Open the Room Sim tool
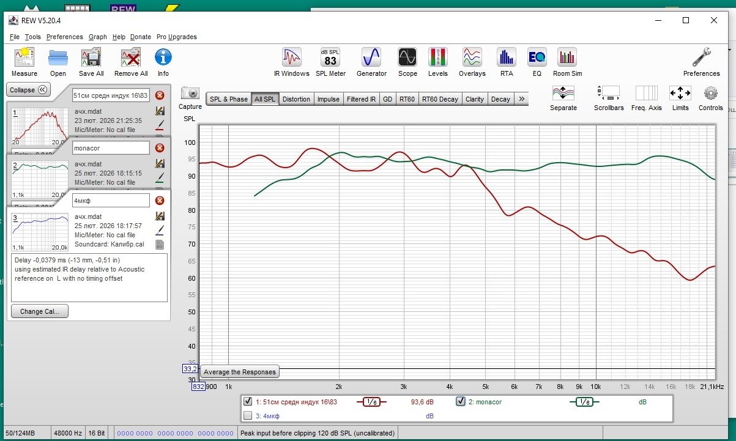This screenshot has height=441, width=736. tap(567, 62)
